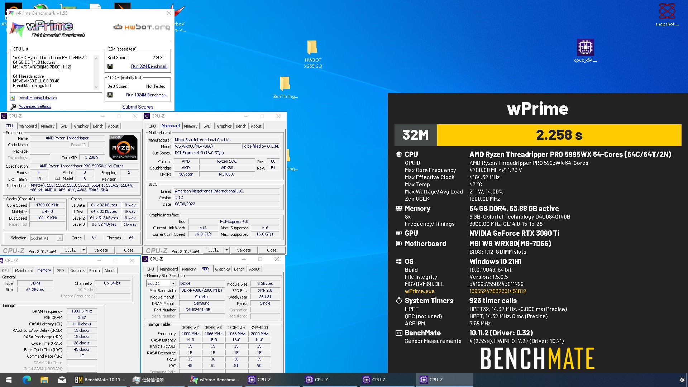Open Tools dropdown arrow in CPU tab window
The width and height of the screenshot is (688, 387).
click(84, 250)
